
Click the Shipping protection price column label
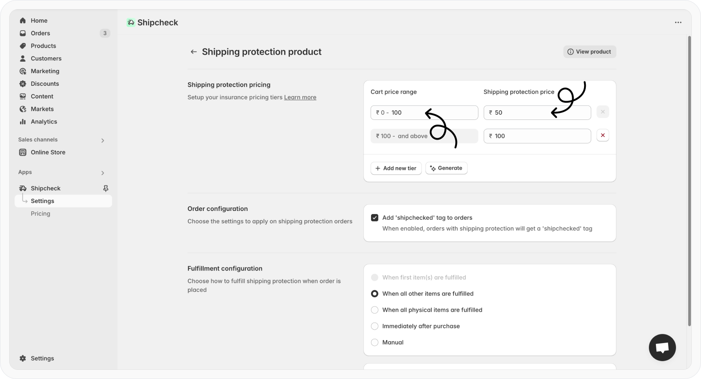pos(519,92)
